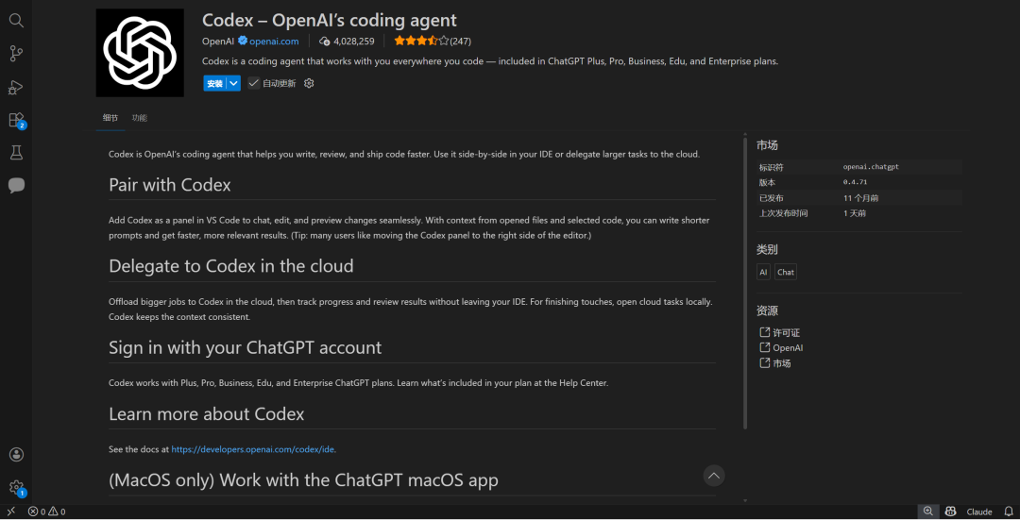
Task: Switch to the 功能 tab
Action: click(139, 118)
